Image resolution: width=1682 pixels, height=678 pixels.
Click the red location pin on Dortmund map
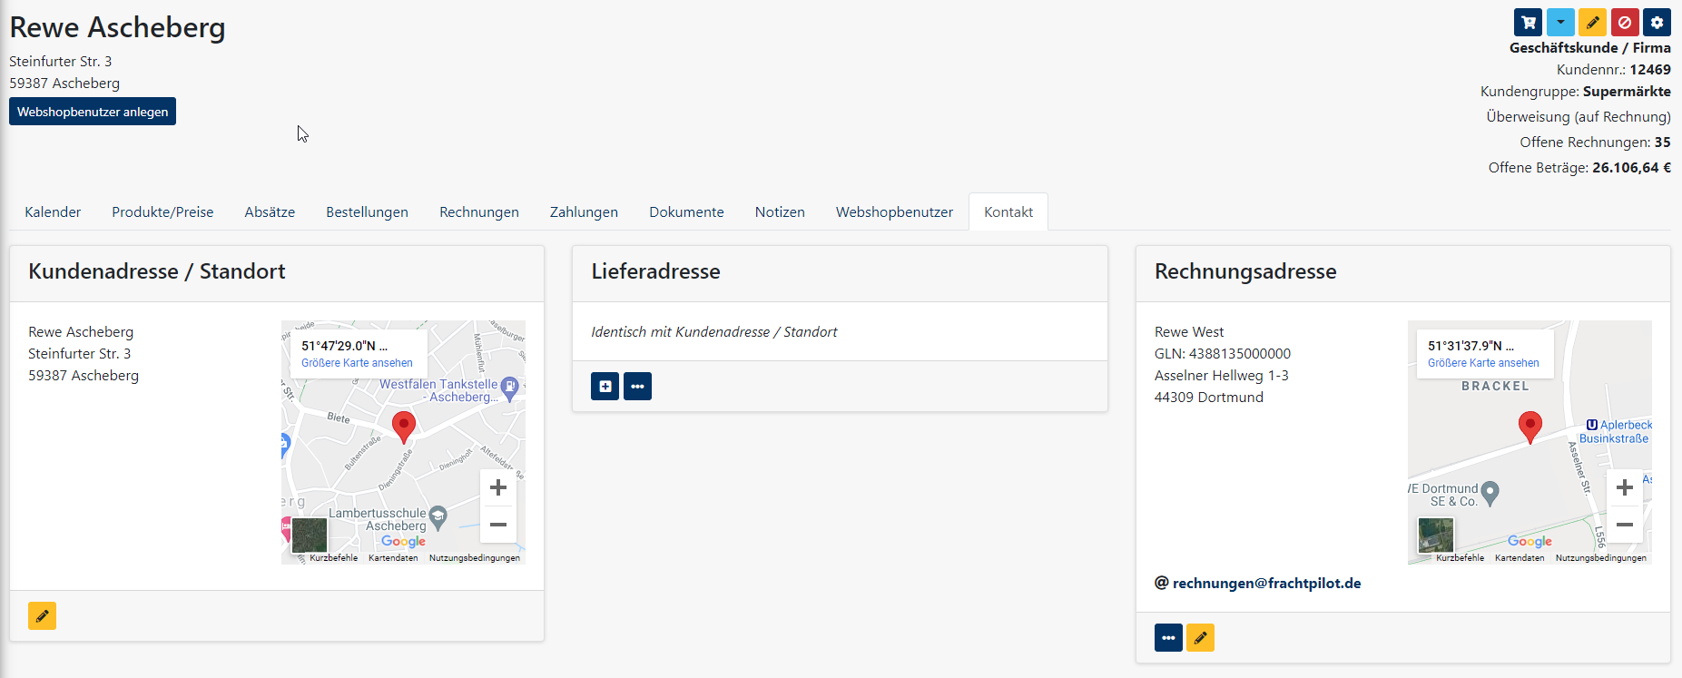coord(1530,427)
